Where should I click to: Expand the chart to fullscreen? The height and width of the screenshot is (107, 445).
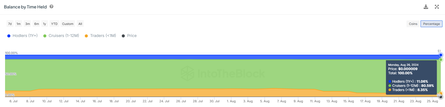pyautogui.click(x=437, y=7)
